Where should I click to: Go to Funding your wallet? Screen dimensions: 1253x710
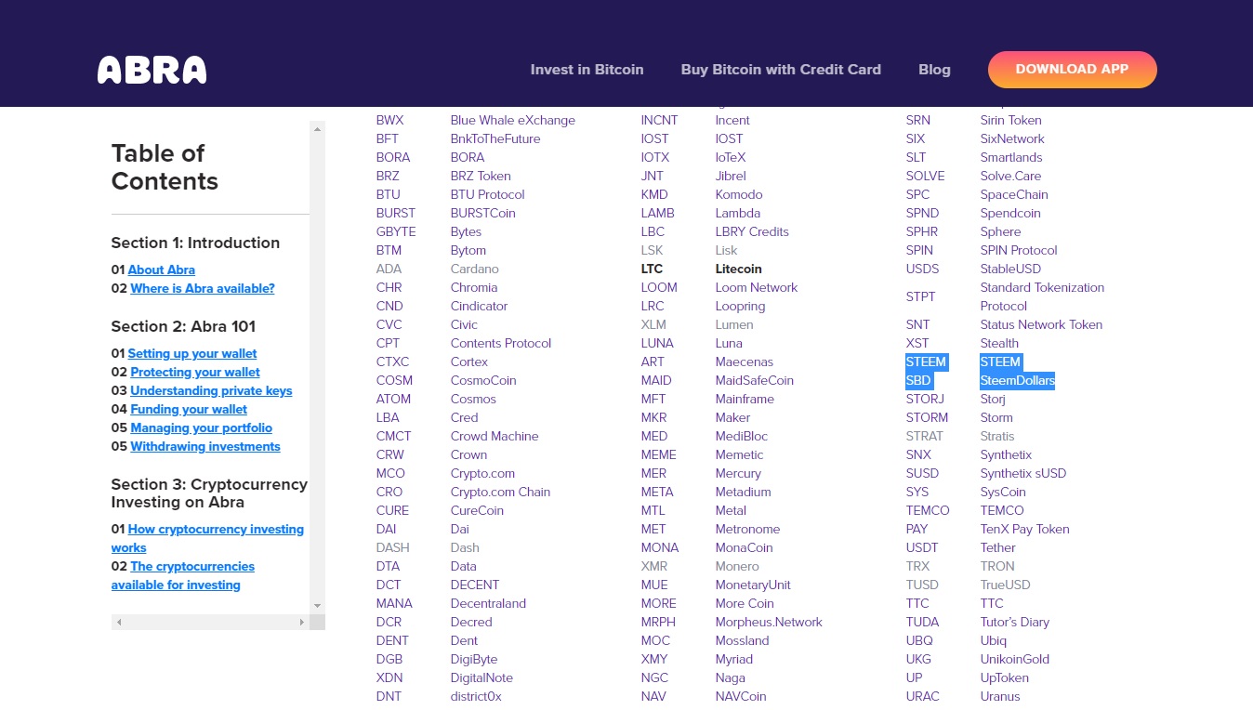point(189,410)
